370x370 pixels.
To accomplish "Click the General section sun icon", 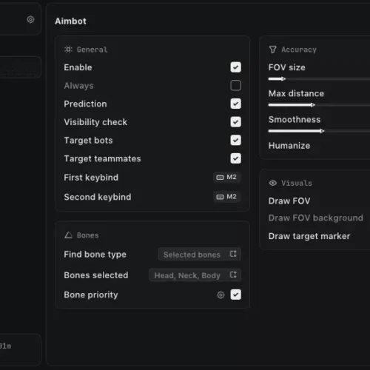I will click(68, 50).
